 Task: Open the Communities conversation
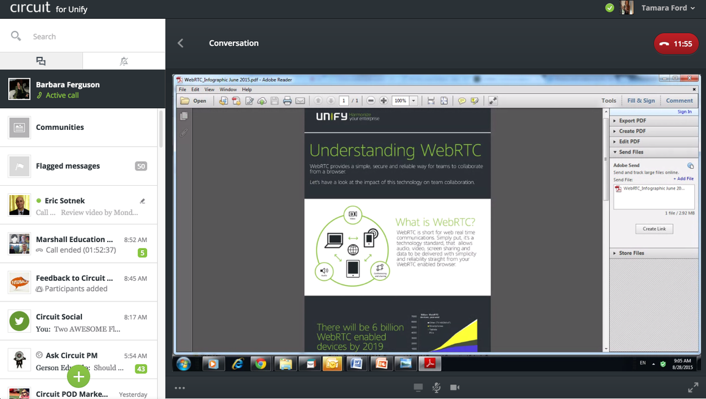(79, 128)
